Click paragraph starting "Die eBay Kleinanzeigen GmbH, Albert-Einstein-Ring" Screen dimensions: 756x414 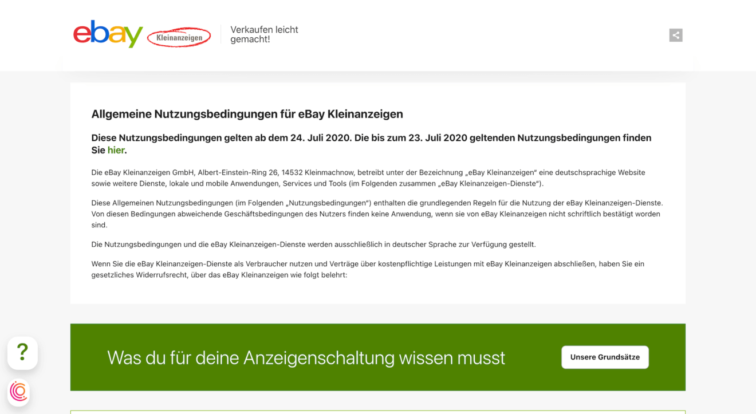click(368, 178)
